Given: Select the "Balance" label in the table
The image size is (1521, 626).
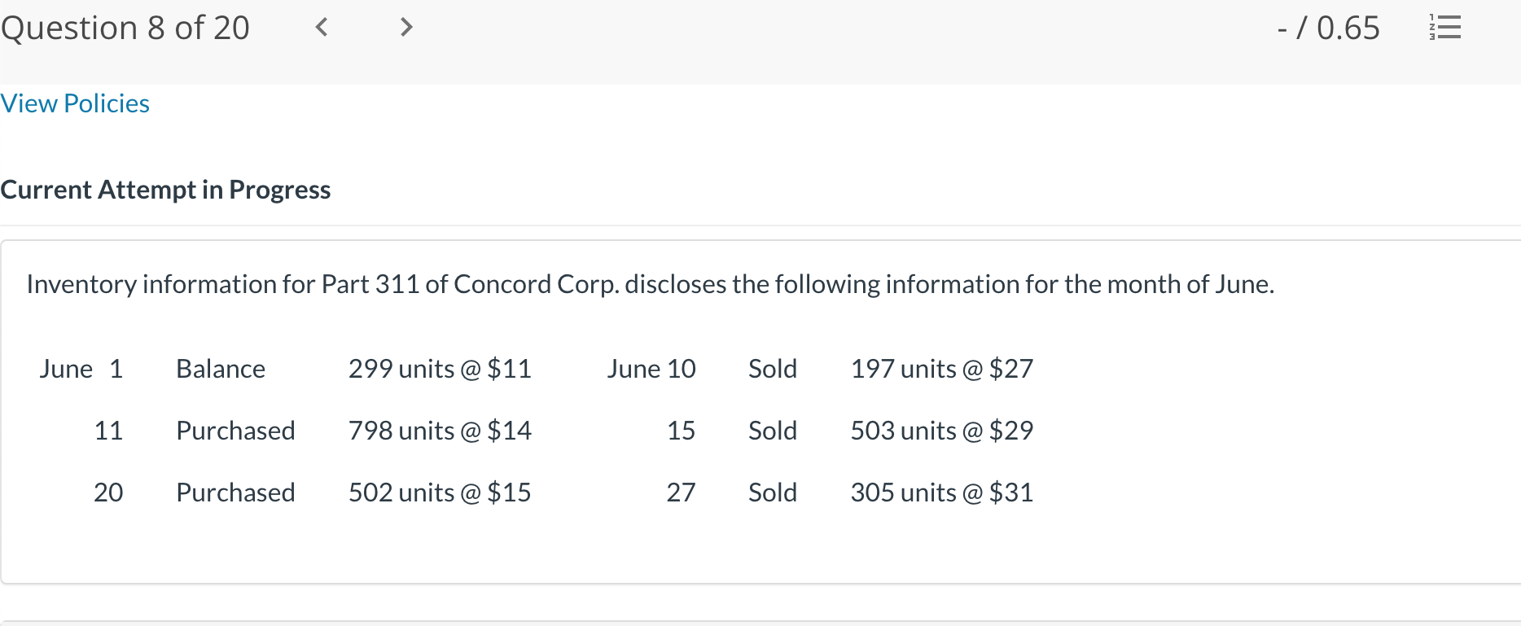Looking at the screenshot, I should (x=221, y=369).
